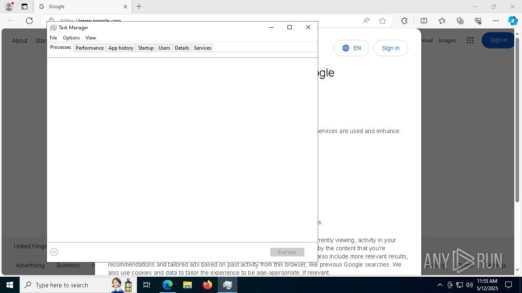Open the Edge Favorites list icon

[x=442, y=21]
